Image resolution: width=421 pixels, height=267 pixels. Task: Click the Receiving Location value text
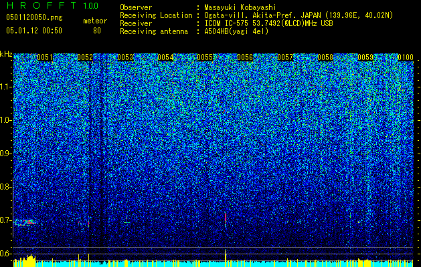[x=299, y=15]
